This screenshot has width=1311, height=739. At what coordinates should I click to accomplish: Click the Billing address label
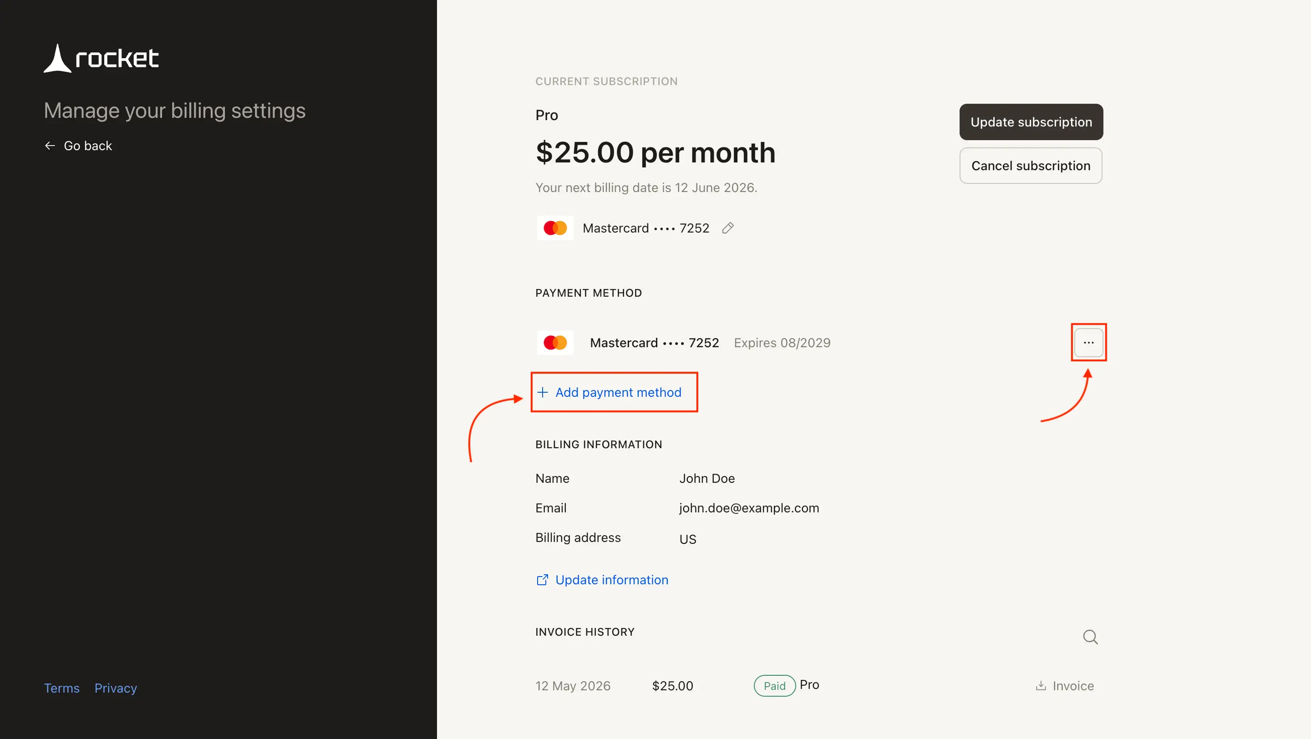tap(578, 537)
